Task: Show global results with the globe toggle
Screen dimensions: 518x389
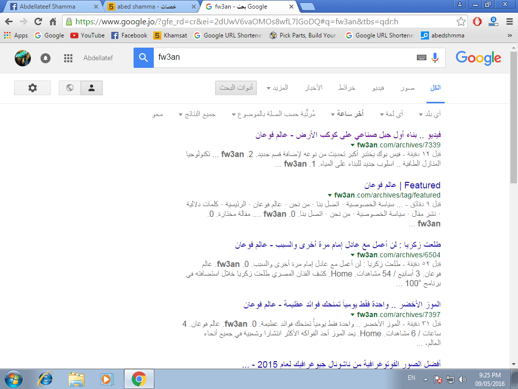Action: coord(70,88)
